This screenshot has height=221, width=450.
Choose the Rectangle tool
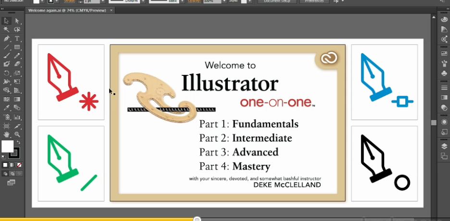point(17,47)
